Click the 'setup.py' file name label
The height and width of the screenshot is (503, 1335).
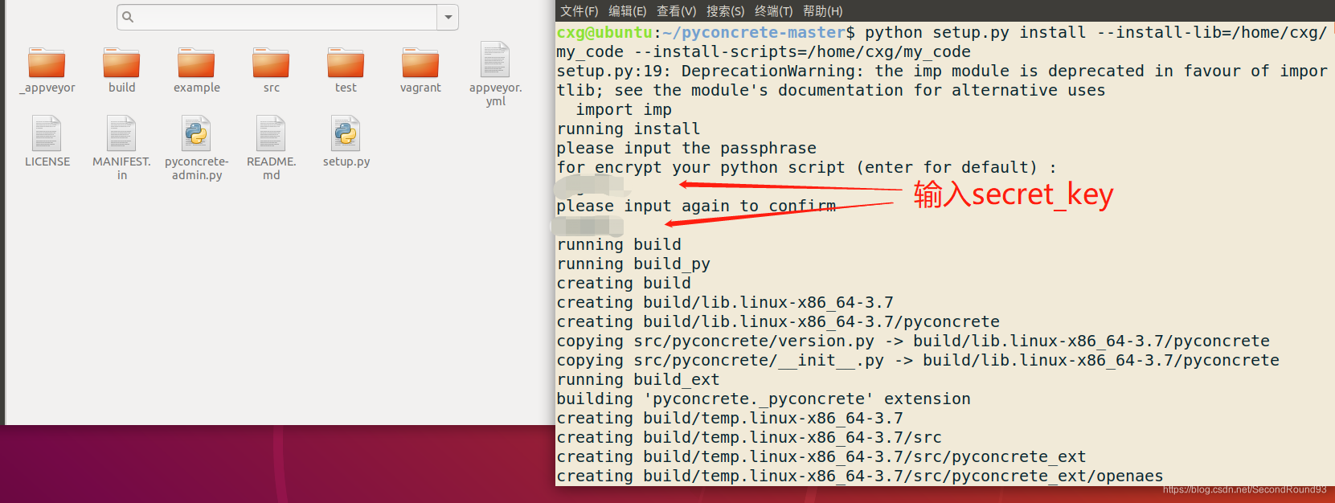346,162
